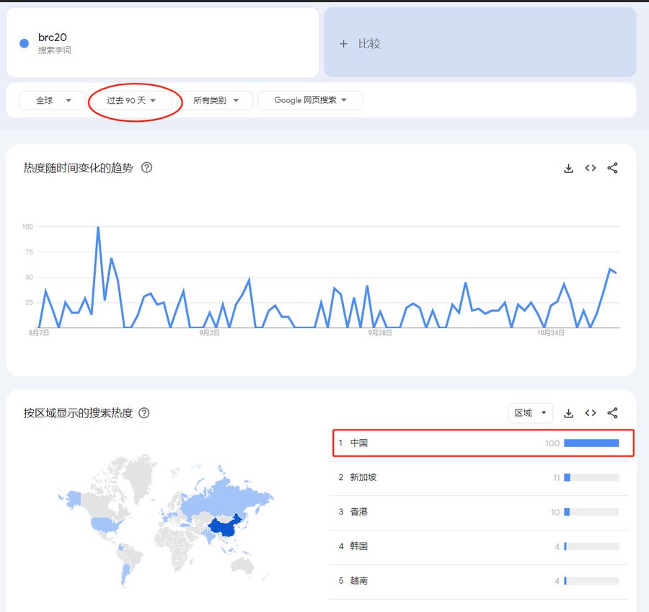Click the interest bar for 新加坡
649x612 pixels.
coord(591,477)
